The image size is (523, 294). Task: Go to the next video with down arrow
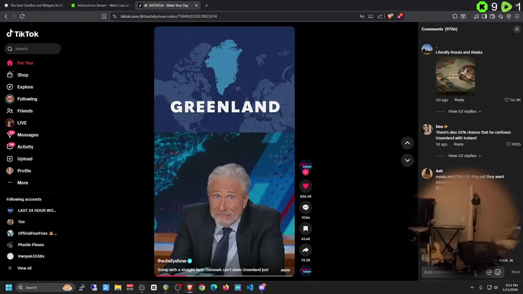407,160
